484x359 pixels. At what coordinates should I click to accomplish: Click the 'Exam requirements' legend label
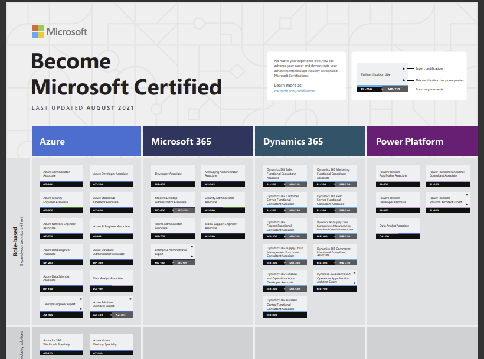pyautogui.click(x=429, y=89)
